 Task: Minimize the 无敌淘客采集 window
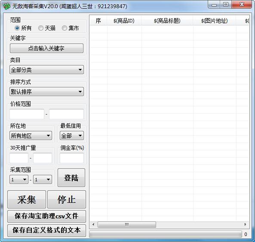pyautogui.click(x=214, y=4)
